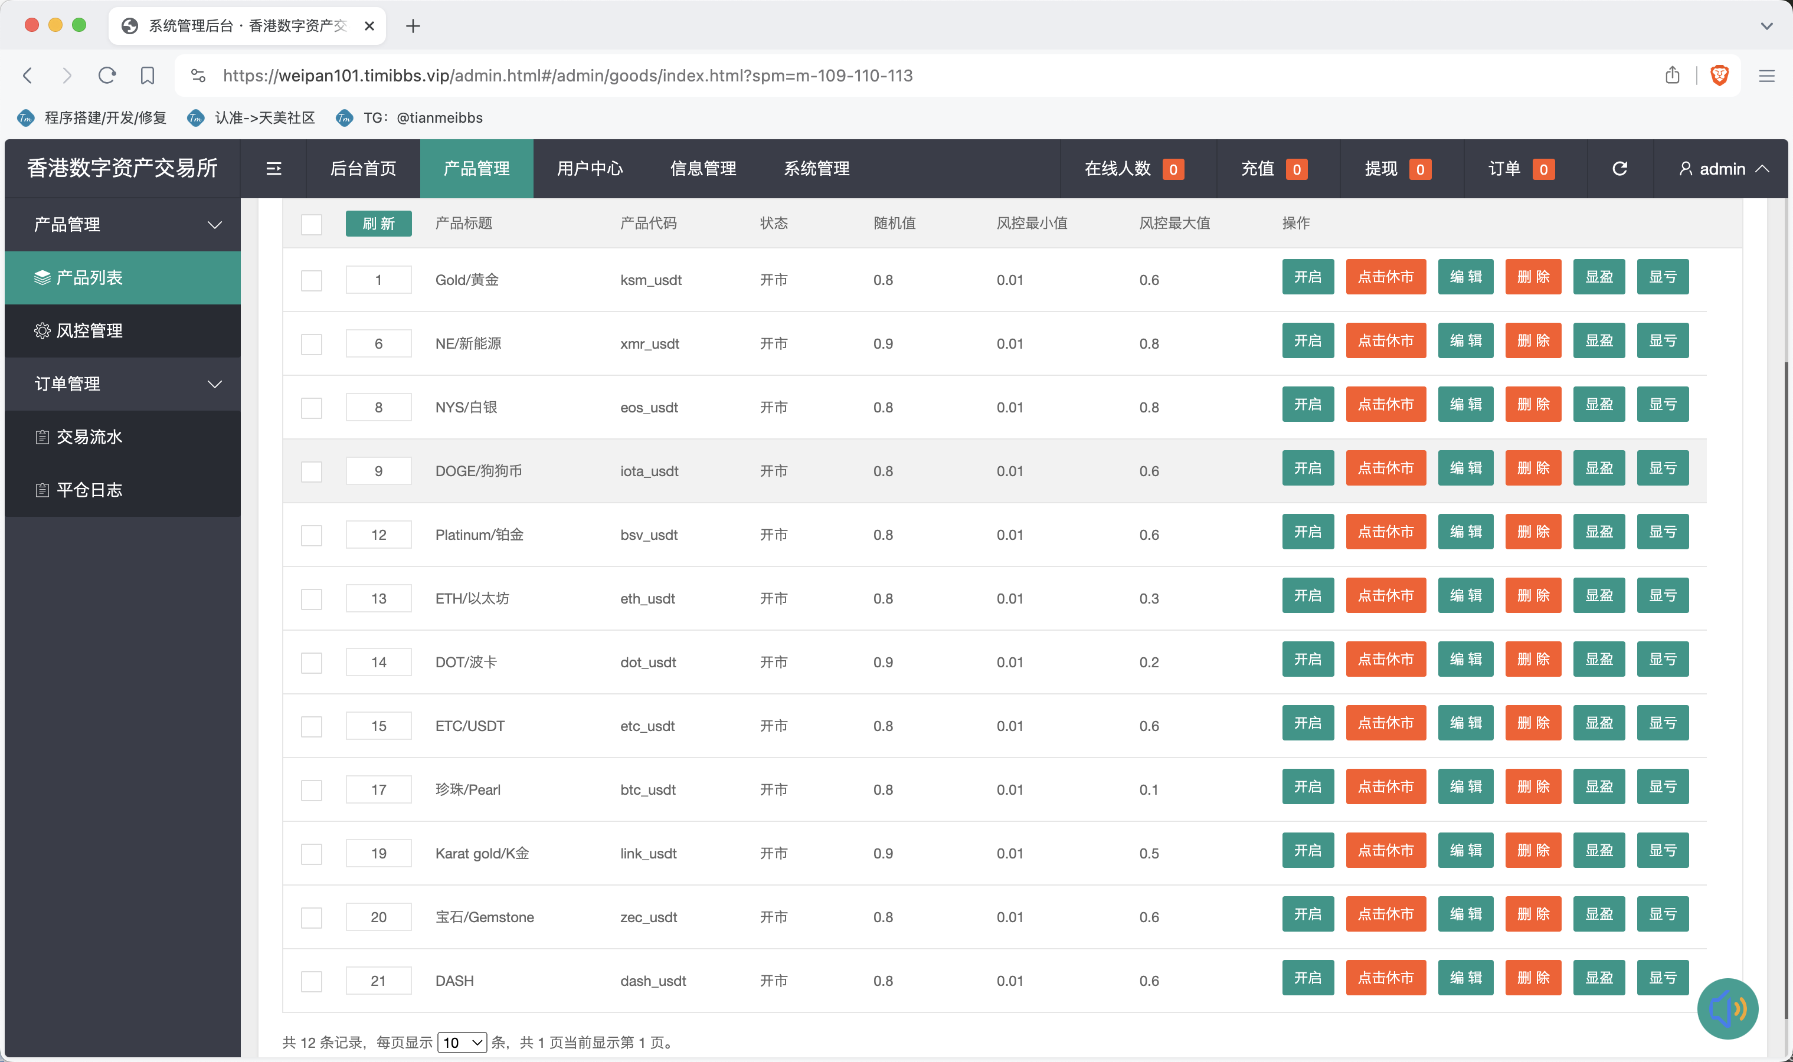Toggle the select-all checkbox in header

tap(312, 224)
